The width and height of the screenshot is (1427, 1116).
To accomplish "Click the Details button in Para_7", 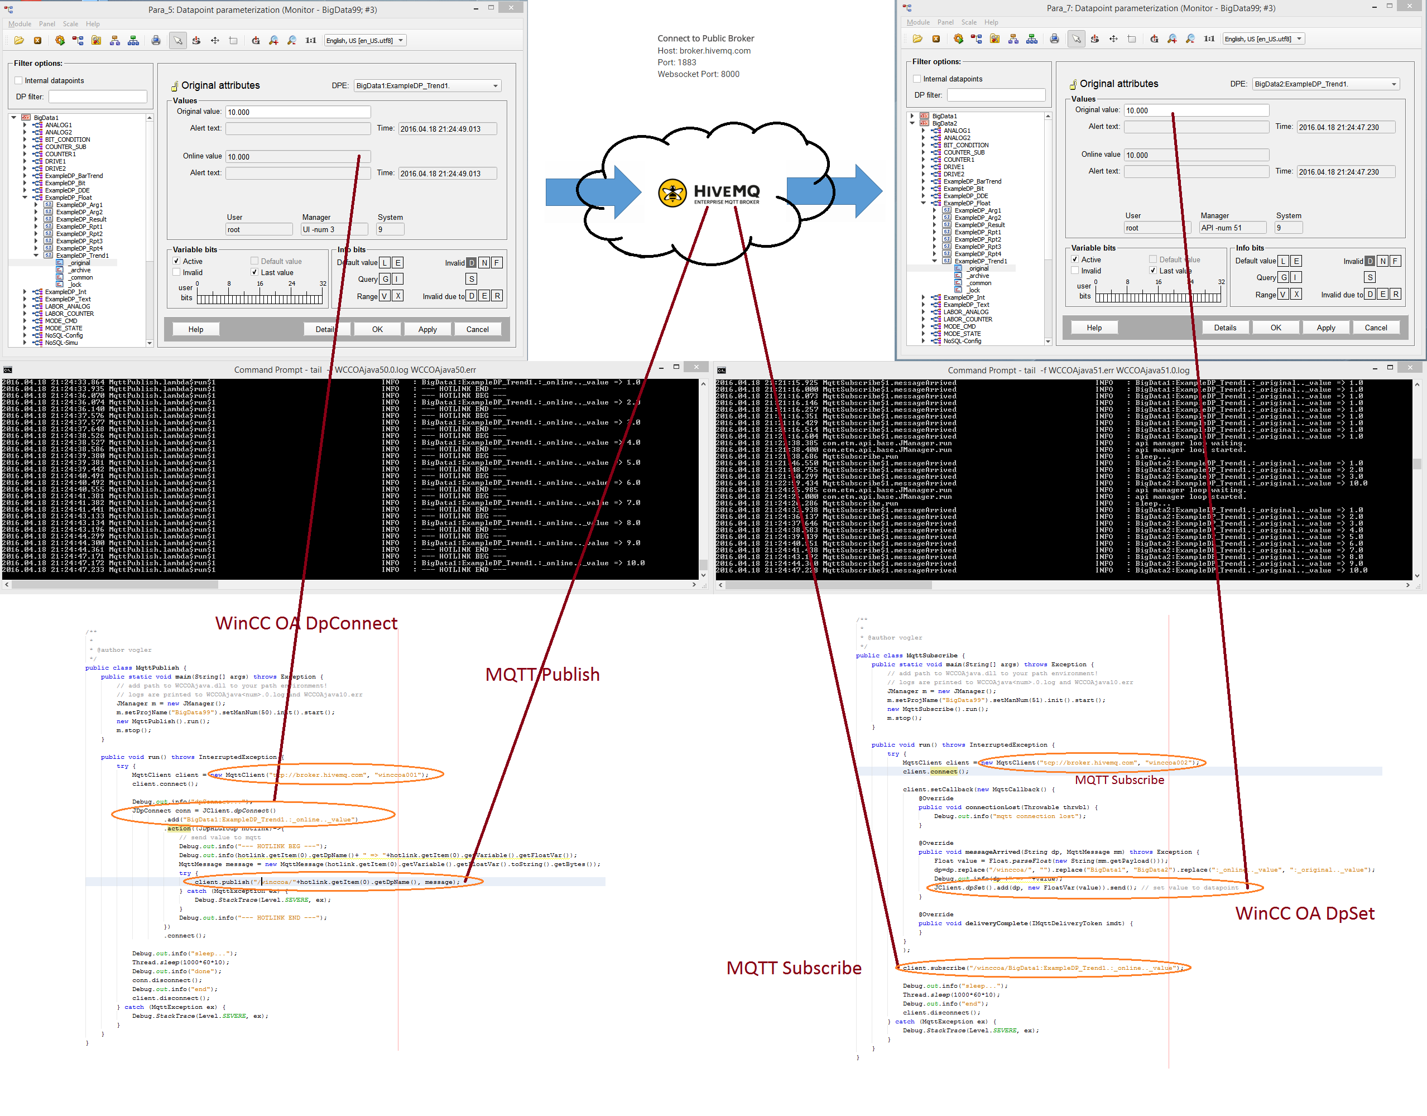I will tap(1225, 328).
